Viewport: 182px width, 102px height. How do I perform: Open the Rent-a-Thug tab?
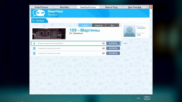(x=111, y=7)
